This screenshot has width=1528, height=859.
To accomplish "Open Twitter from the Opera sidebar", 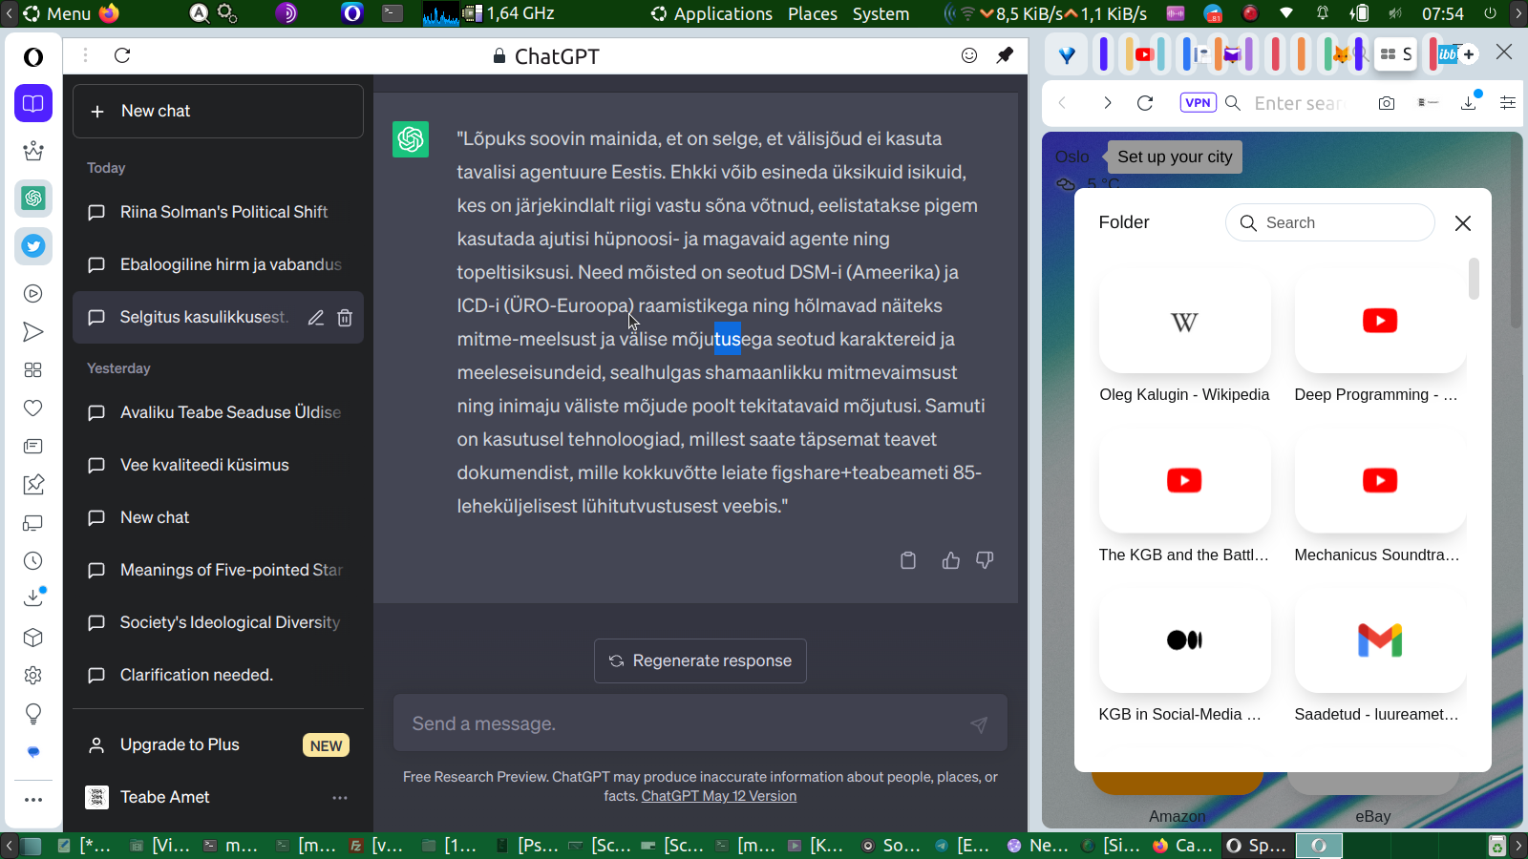I will pos(33,246).
